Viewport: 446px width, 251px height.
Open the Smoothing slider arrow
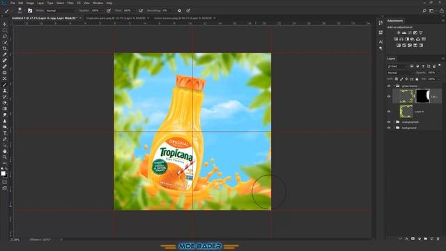(x=174, y=10)
